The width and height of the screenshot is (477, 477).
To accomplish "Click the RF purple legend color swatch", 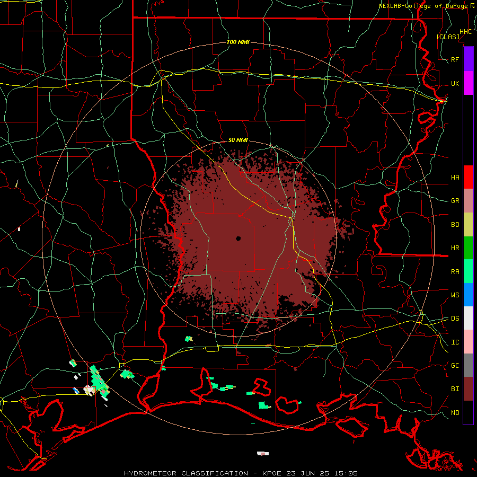I will [468, 59].
